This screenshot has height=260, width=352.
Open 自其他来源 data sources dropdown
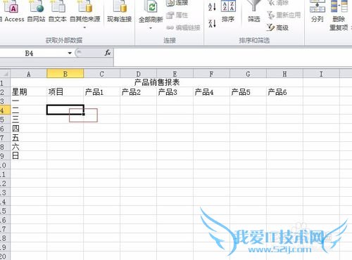click(85, 14)
